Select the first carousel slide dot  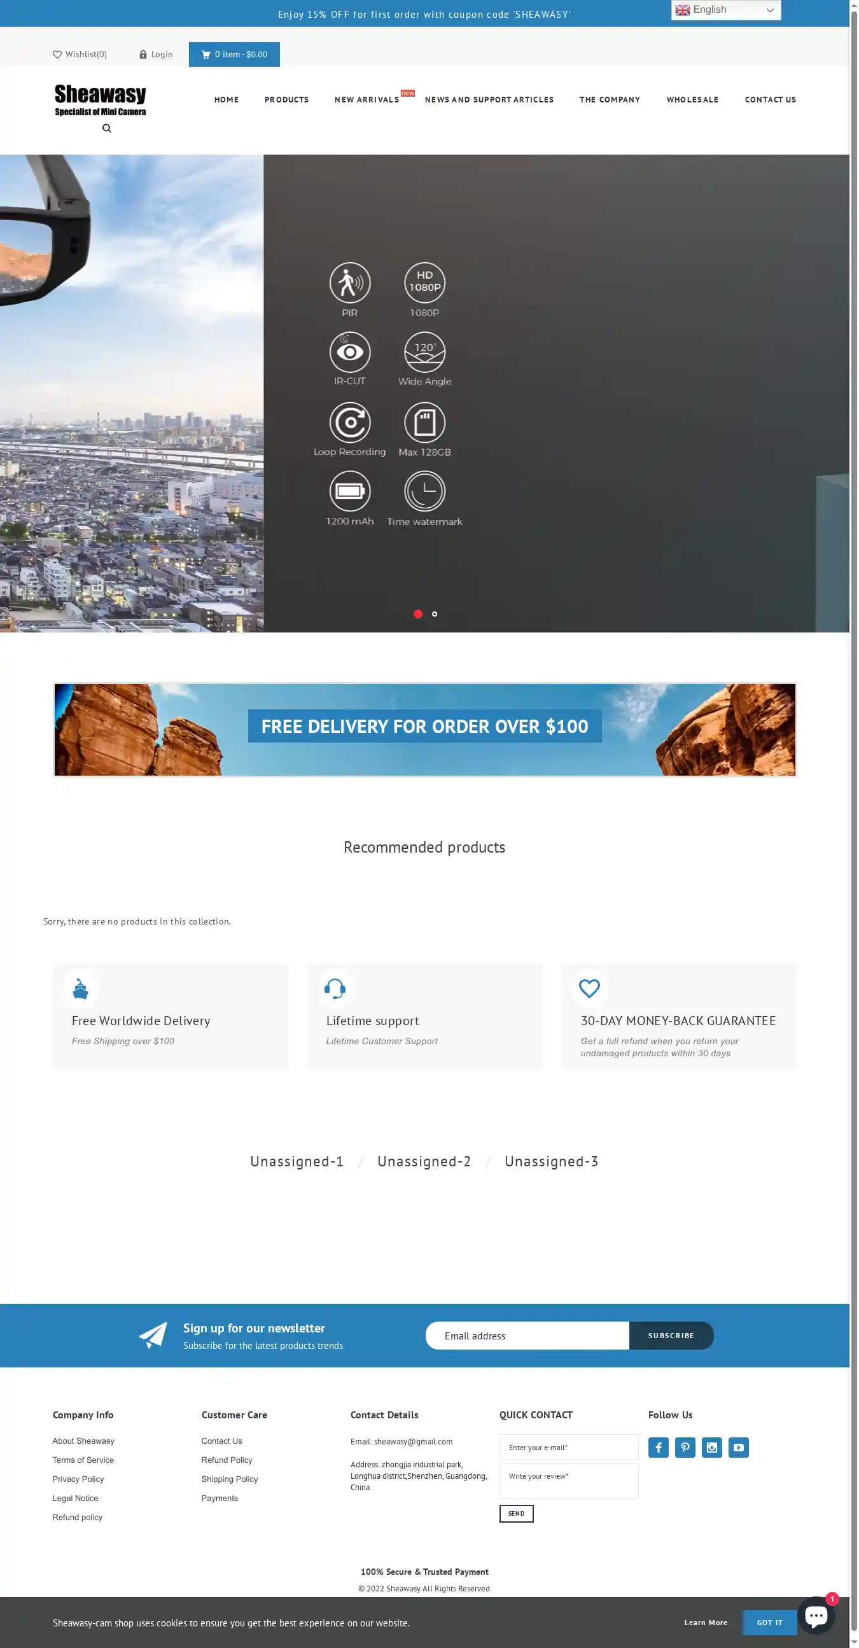tap(417, 614)
